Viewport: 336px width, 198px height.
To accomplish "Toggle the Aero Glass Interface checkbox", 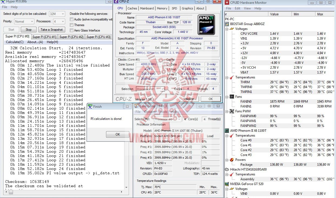I will tap(72, 30).
